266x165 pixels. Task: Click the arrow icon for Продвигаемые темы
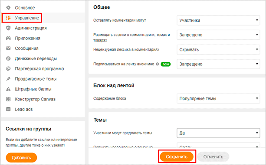(x=8, y=79)
